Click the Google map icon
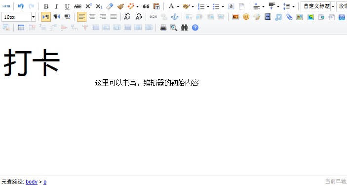Image resolution: width=347 pixels, height=186 pixels. [x=310, y=17]
